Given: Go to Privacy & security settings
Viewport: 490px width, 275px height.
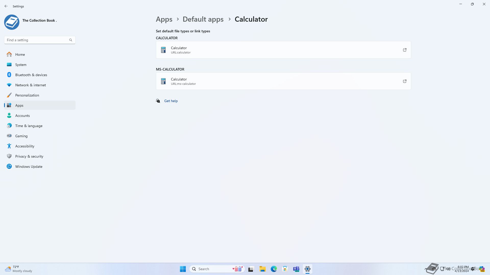Looking at the screenshot, I should click(x=40, y=156).
